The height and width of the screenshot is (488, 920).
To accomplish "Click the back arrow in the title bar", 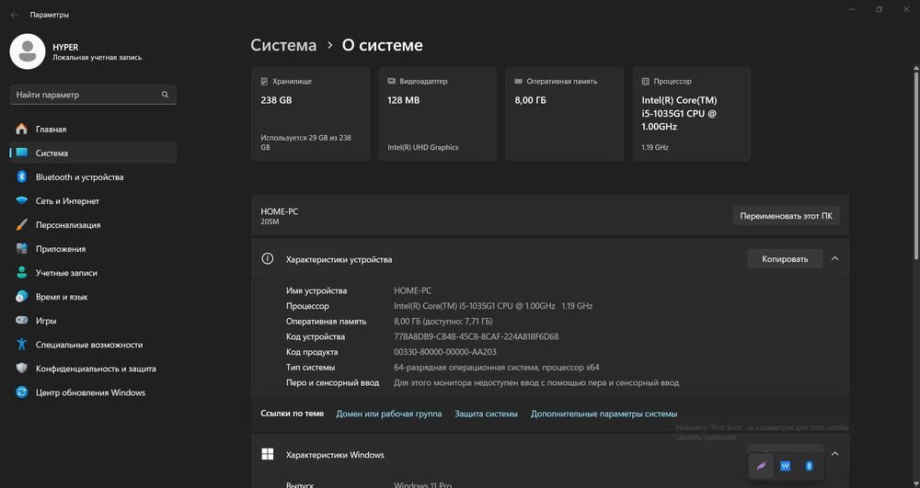I will [x=14, y=15].
